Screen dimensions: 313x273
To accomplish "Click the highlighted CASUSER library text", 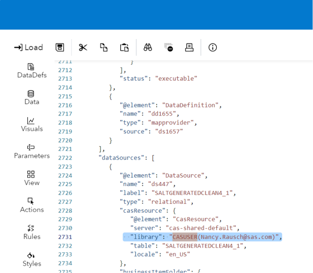I will (185, 237).
